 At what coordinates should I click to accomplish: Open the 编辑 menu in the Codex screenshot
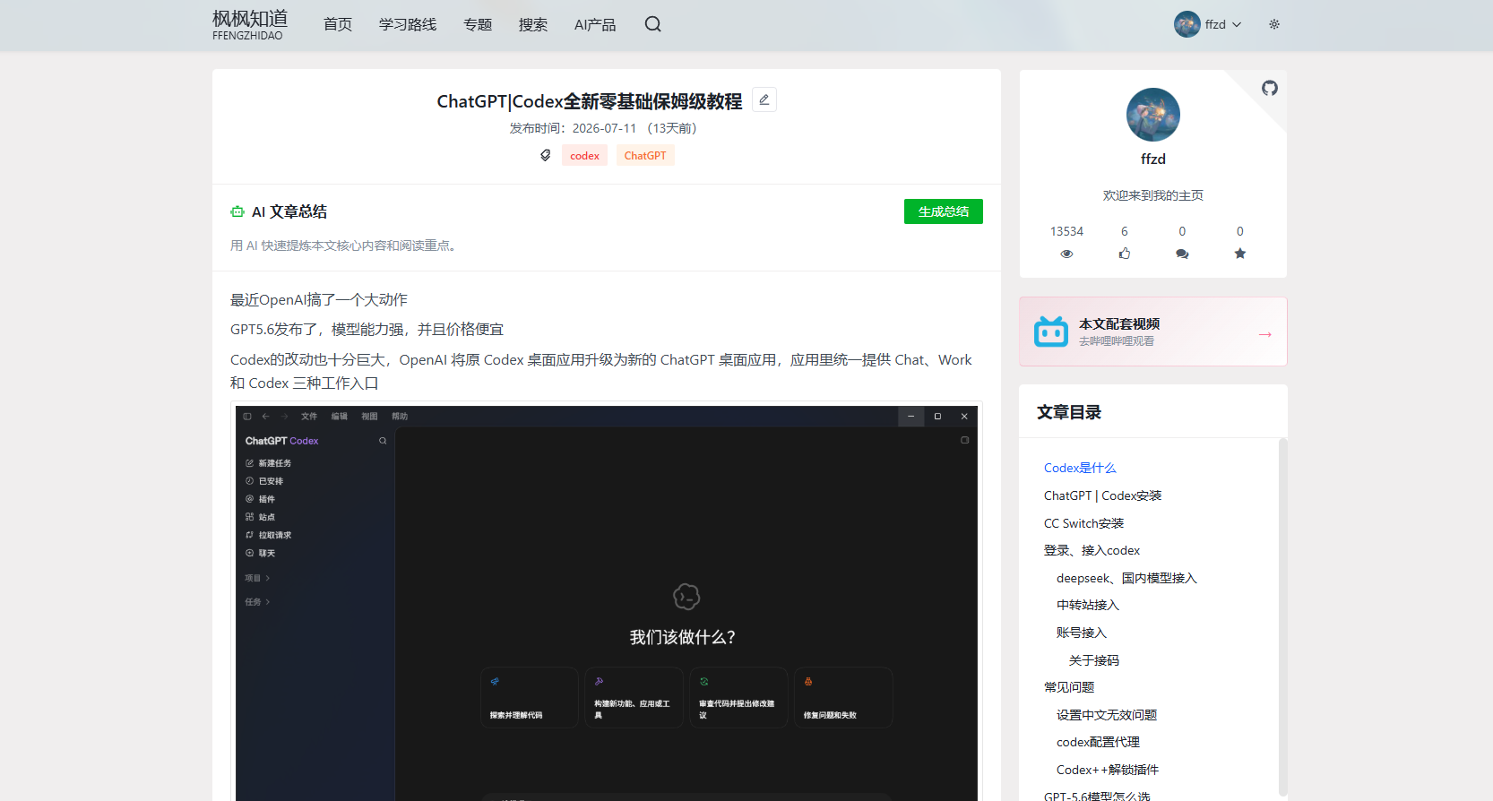(x=340, y=417)
